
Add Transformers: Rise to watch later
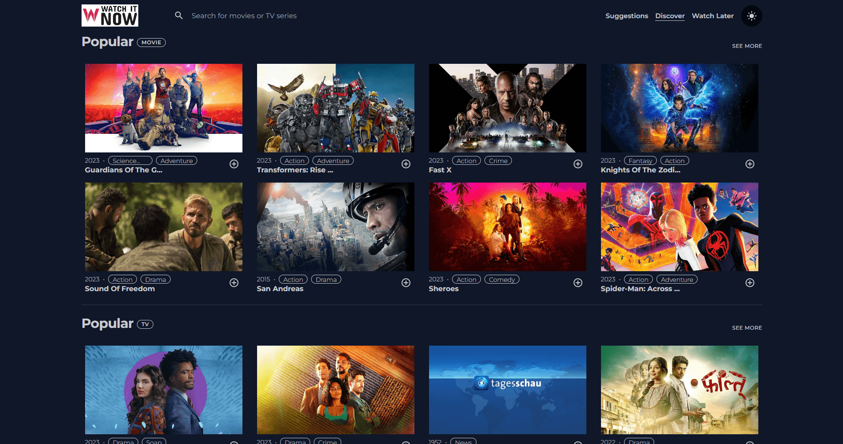pos(406,164)
